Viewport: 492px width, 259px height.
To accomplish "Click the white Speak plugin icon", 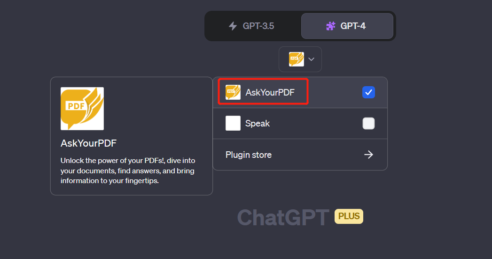I will coord(233,123).
